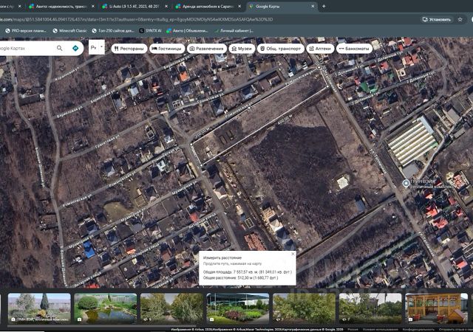Viewport: 473px width, 332px height.
Task: Select the Гостиницы category chip
Action: coord(166,48)
